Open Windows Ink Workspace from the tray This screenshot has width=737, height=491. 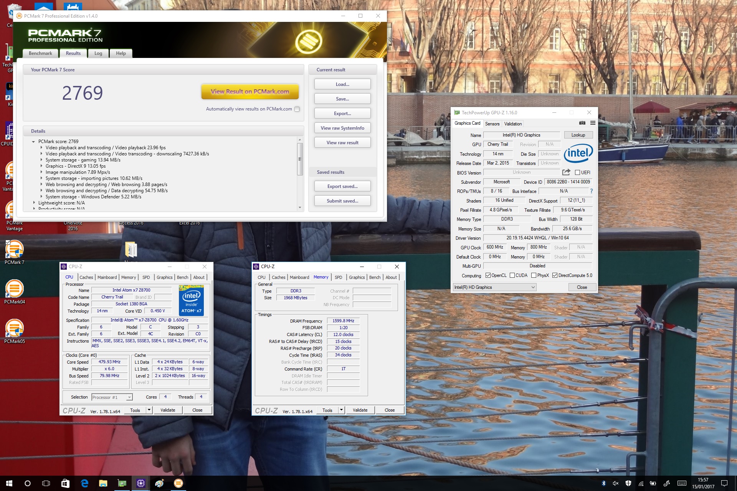click(x=667, y=483)
